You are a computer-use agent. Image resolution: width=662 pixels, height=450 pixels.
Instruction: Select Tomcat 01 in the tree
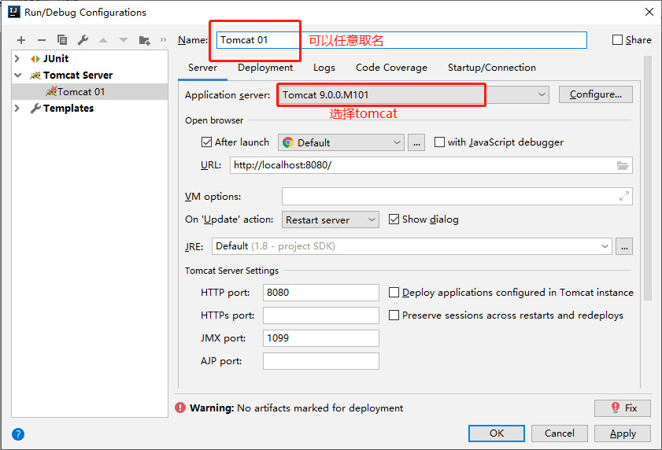pos(90,91)
